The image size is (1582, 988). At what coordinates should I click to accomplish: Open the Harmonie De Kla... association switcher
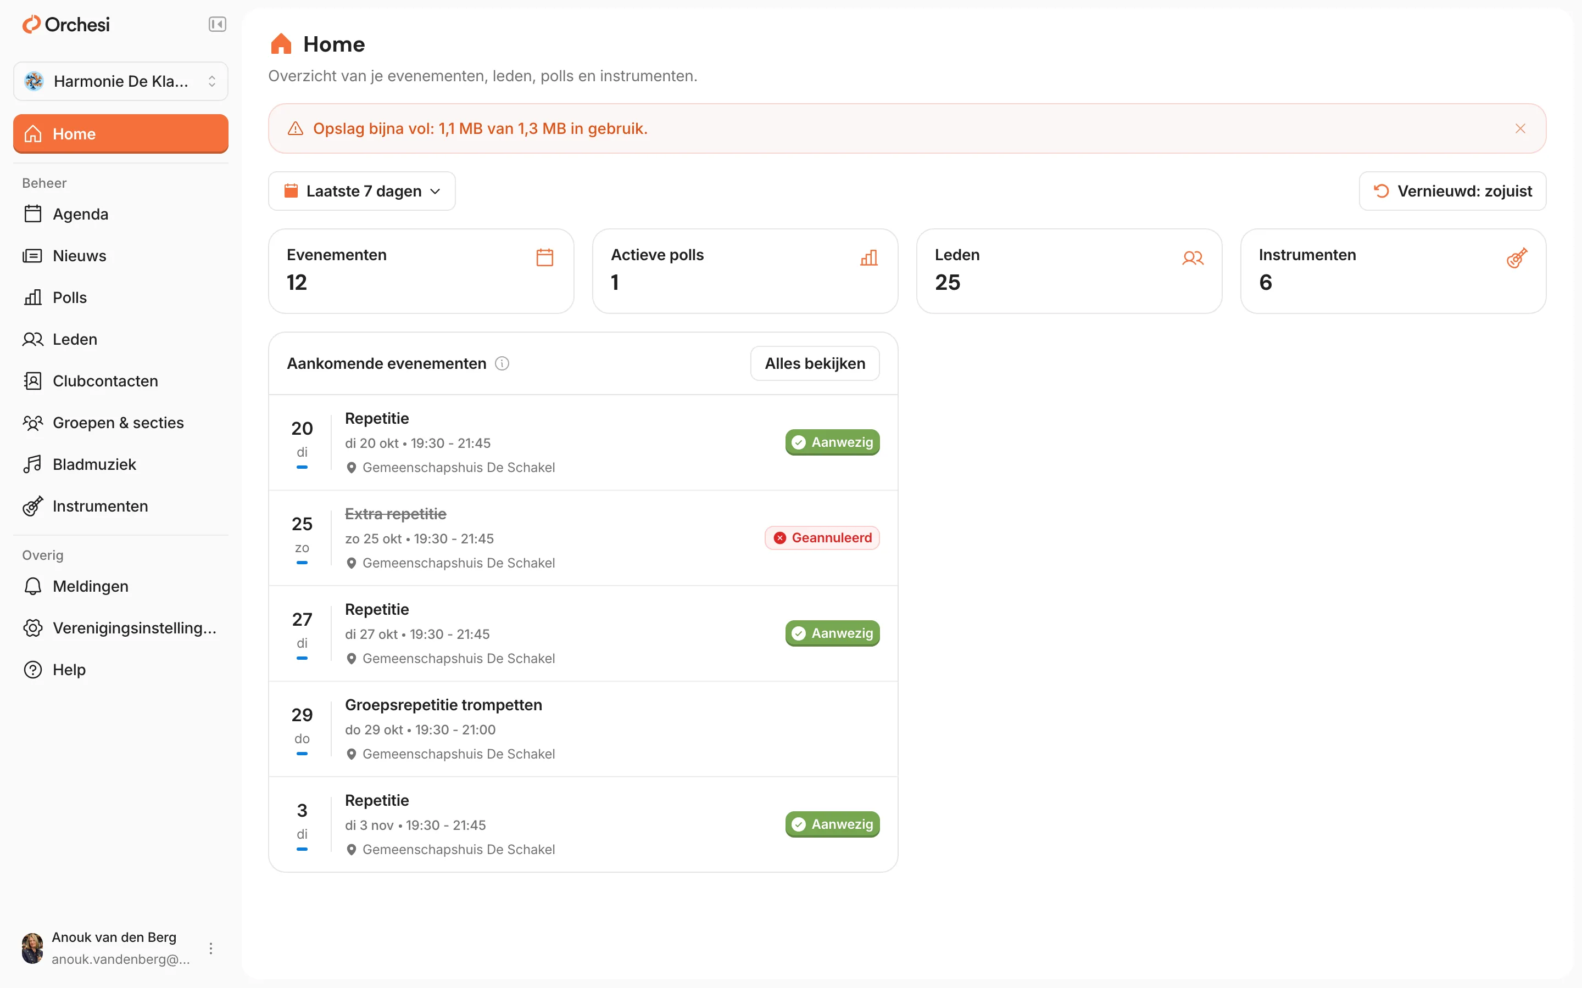pyautogui.click(x=121, y=81)
